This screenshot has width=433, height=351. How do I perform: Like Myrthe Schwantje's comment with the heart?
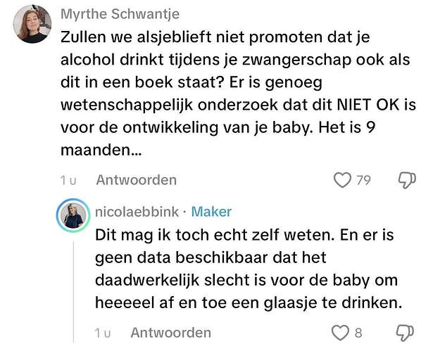[x=342, y=180]
